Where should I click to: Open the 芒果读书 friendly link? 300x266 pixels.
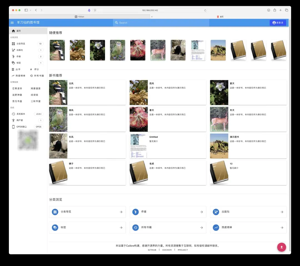click(x=17, y=88)
